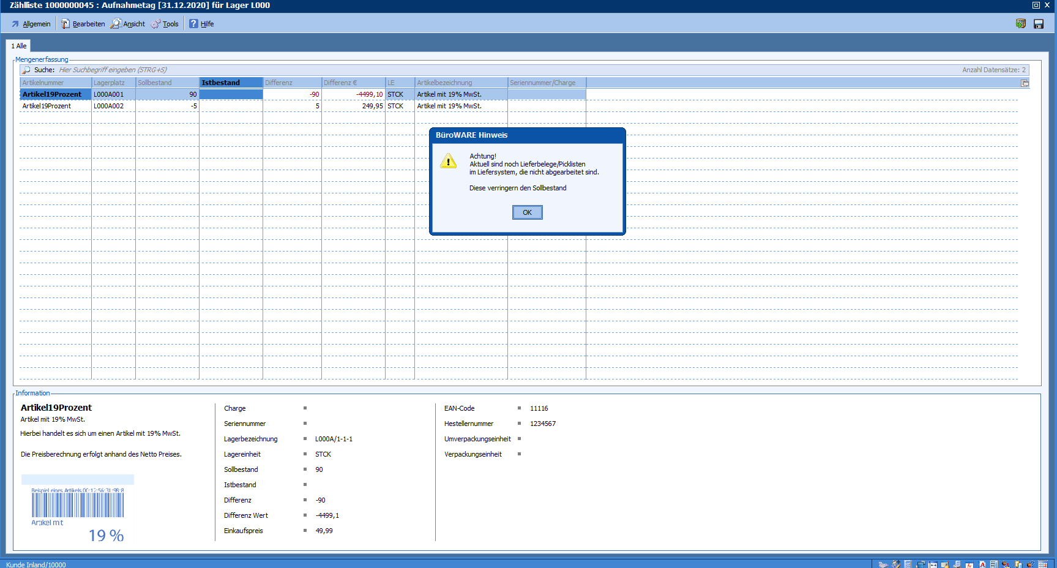Click the magnifier icon beside Suche
This screenshot has height=568, width=1057.
(26, 70)
